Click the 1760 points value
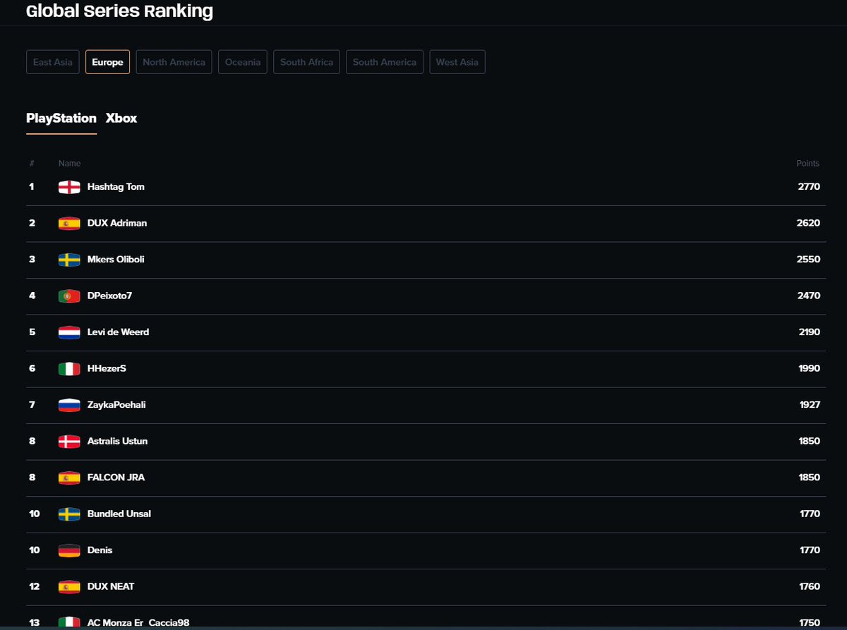This screenshot has height=630, width=847. tap(810, 586)
